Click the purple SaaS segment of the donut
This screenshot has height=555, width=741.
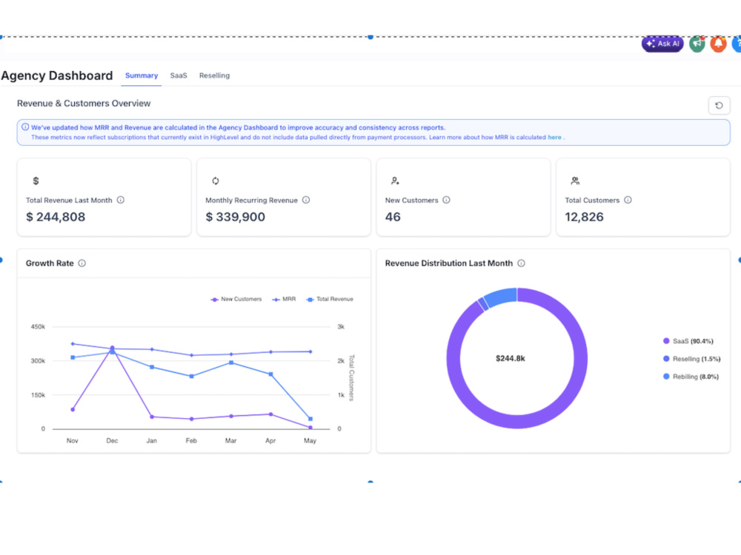(581, 359)
